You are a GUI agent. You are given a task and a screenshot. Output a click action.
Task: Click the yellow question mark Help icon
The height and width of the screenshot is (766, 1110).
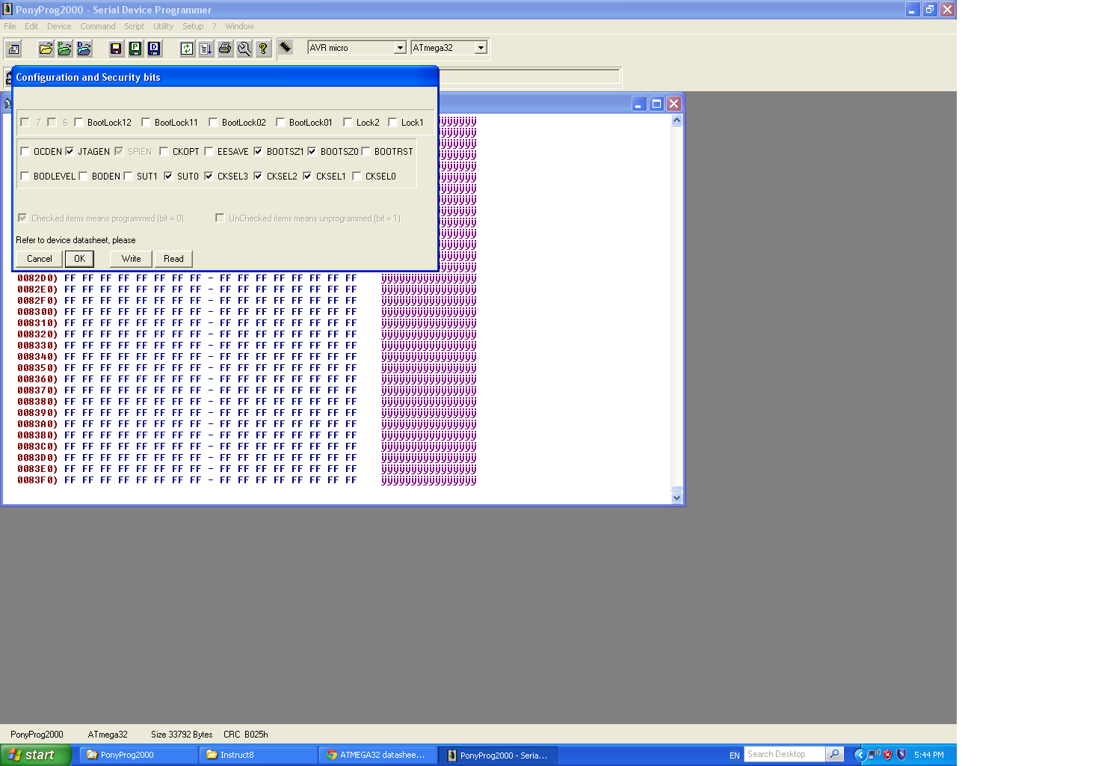[263, 49]
